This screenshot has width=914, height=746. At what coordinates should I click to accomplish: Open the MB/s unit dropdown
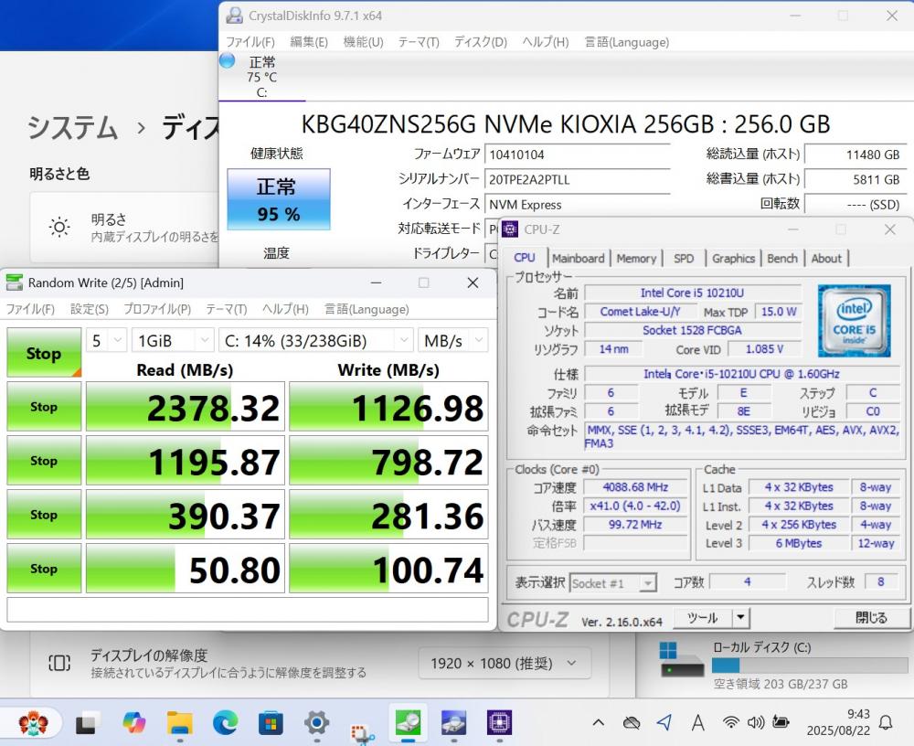[452, 341]
